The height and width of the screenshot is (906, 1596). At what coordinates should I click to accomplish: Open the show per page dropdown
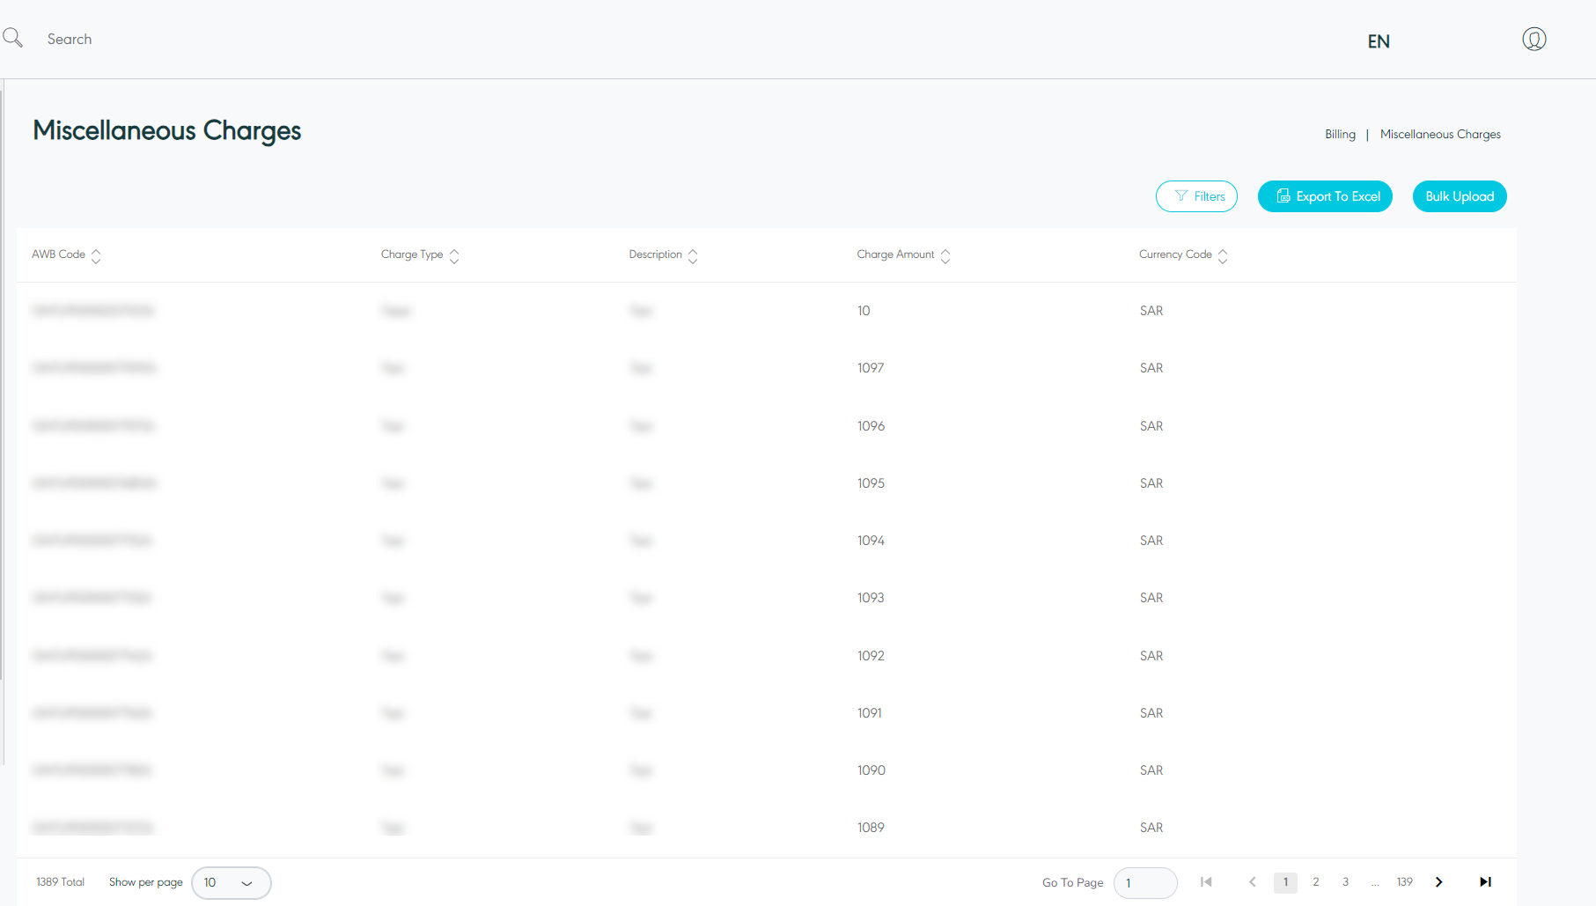(232, 882)
